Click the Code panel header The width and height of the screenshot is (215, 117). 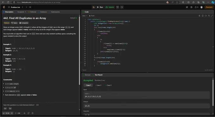tap(86, 12)
